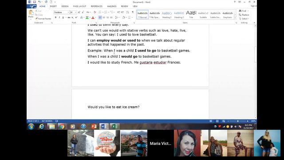Viewport: 284px width, 160px height.
Task: Increase font size with Grow Font icon
Action: [79, 12]
